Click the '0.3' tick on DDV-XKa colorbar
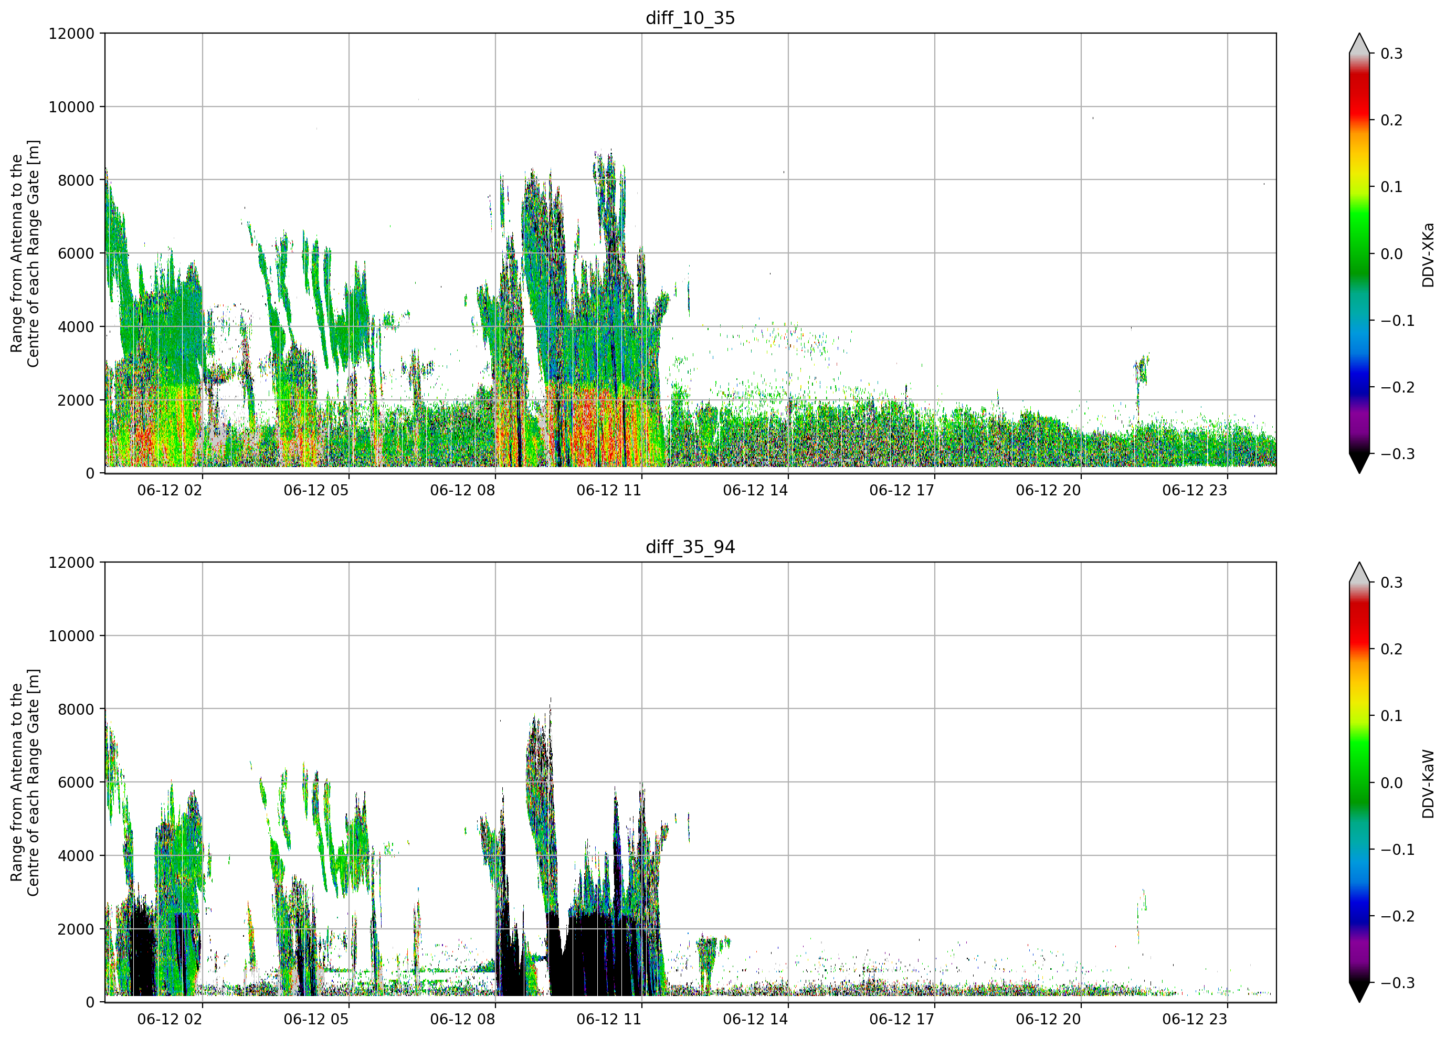 coord(1392,54)
